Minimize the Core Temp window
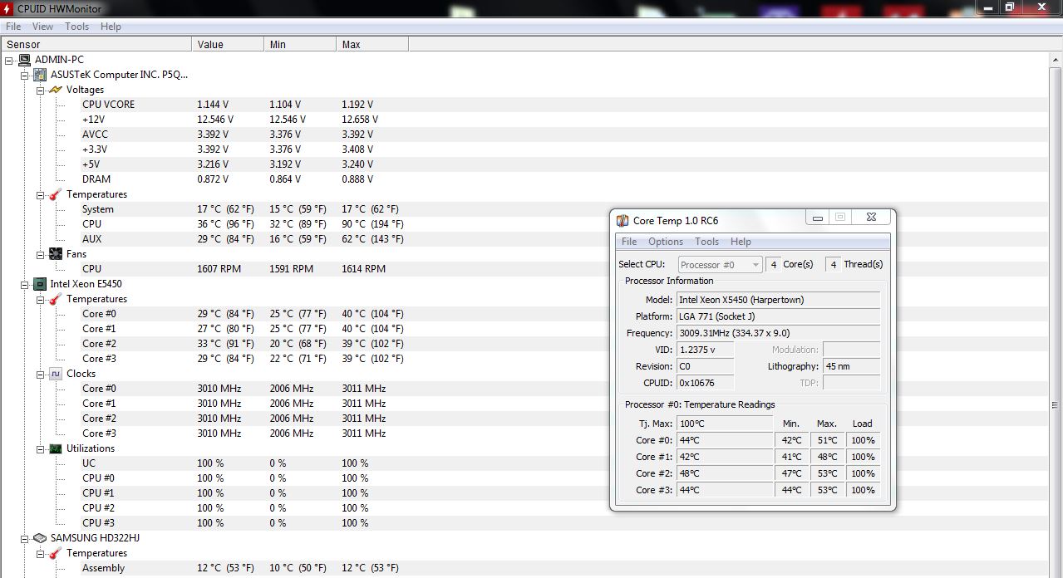 coord(818,218)
